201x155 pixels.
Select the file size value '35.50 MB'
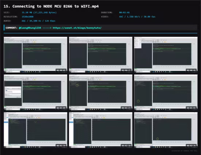(x=27, y=12)
